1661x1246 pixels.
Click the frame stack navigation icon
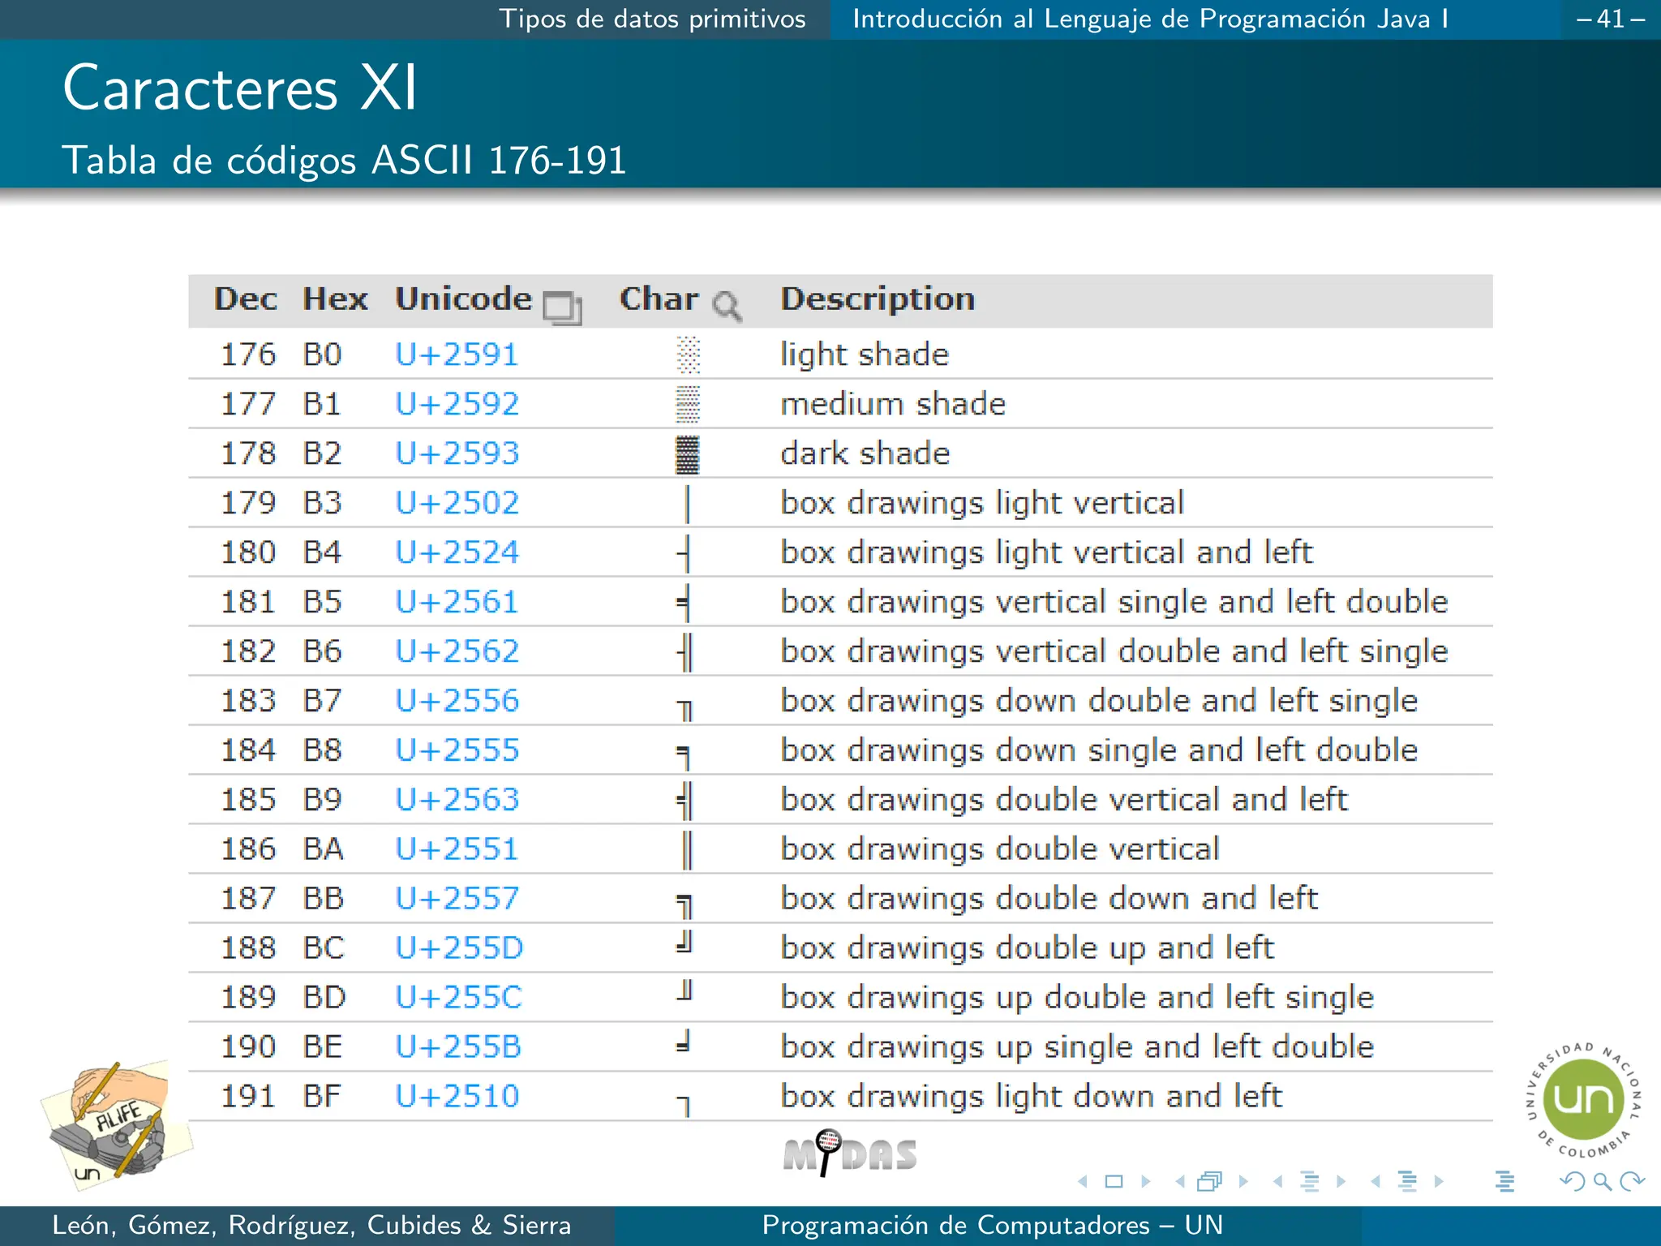(x=1209, y=1182)
